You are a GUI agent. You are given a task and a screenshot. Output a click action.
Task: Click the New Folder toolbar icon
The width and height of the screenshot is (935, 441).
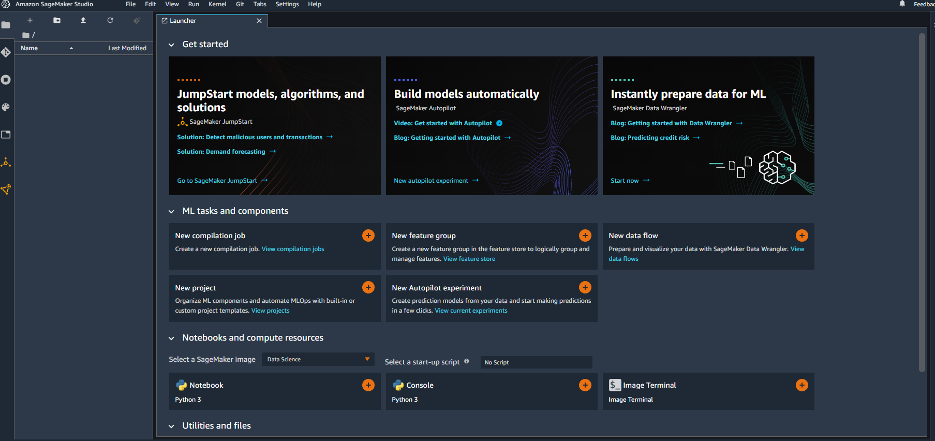click(x=57, y=20)
